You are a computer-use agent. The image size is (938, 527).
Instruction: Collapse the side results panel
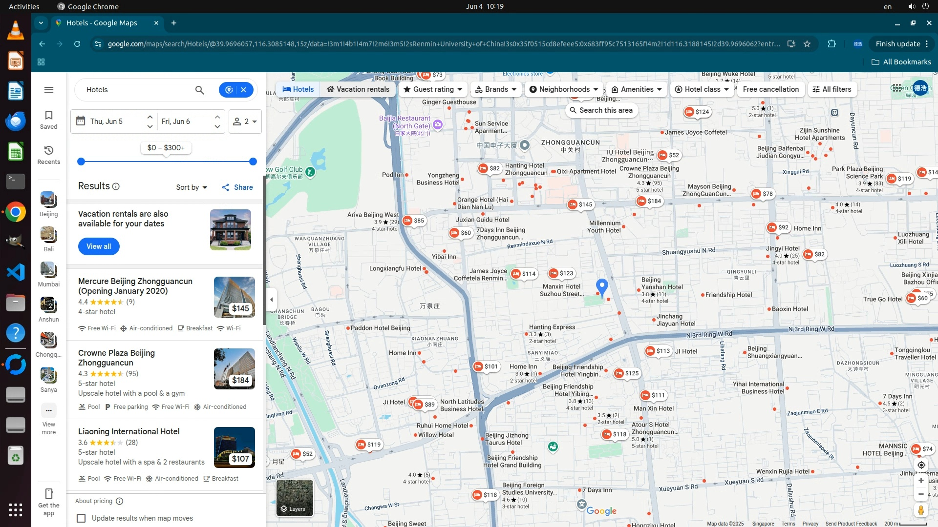tap(272, 300)
